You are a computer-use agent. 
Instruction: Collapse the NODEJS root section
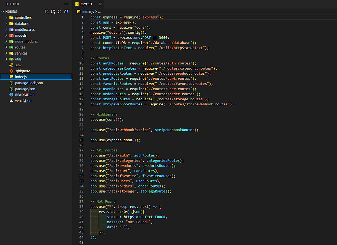click(x=3, y=11)
